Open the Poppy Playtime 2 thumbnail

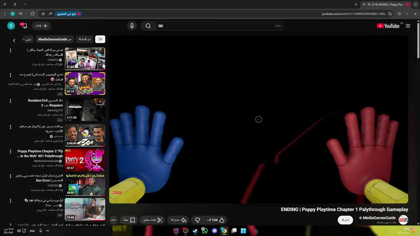85,160
